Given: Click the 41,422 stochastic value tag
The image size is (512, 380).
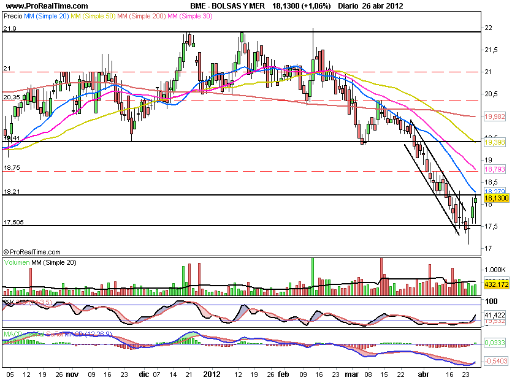Looking at the screenshot, I should click(495, 314).
